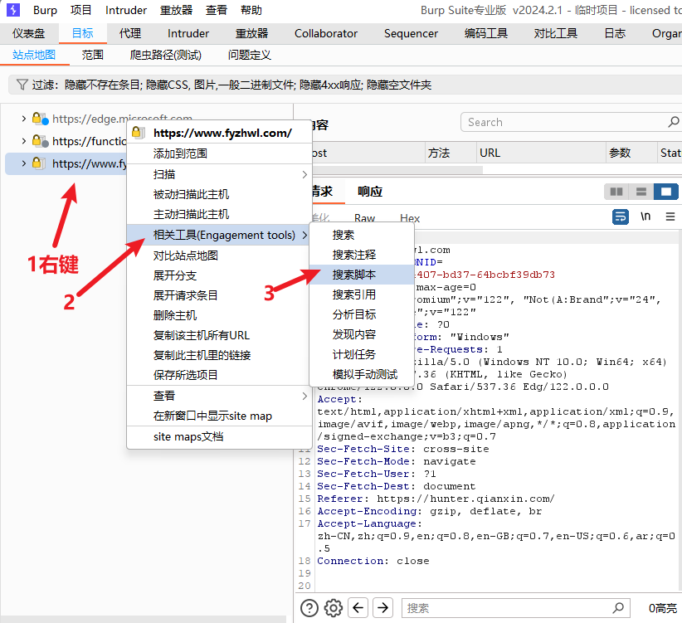Viewport: 682px width, 623px height.
Task: Toggle the word wrap icon
Action: point(621,216)
